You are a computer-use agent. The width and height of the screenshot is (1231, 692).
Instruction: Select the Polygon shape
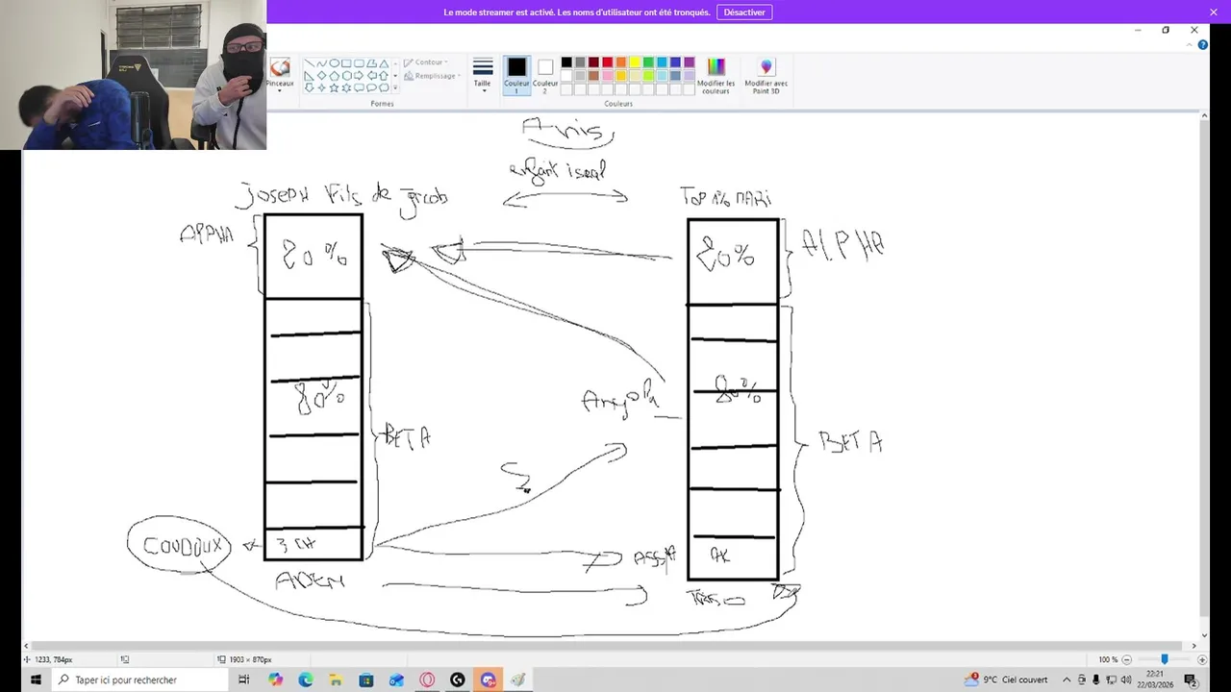pyautogui.click(x=371, y=63)
